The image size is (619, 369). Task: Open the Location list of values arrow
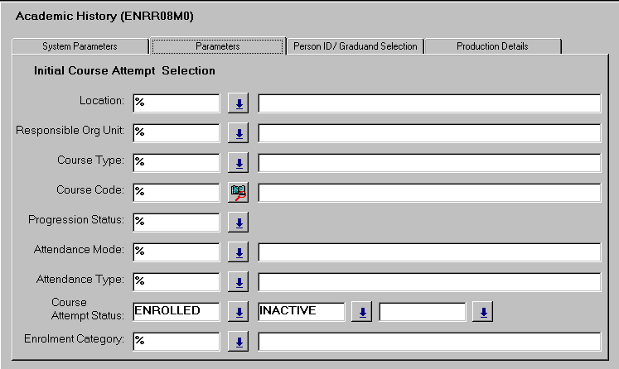coord(239,103)
